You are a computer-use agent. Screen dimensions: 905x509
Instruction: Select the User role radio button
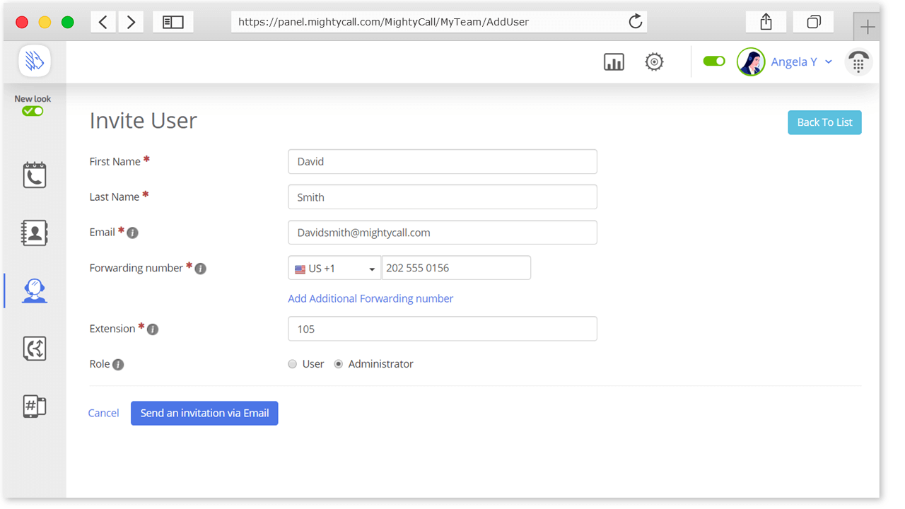(x=293, y=364)
